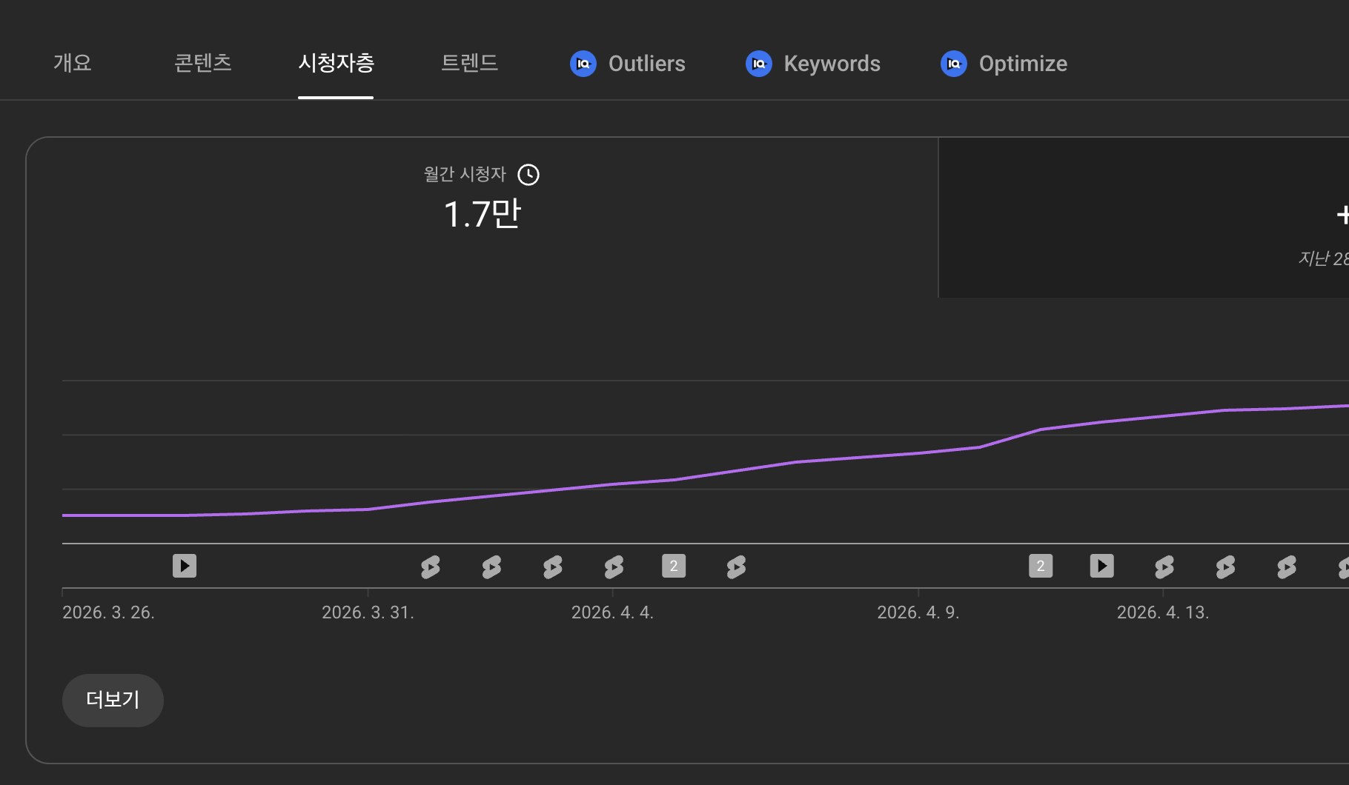This screenshot has width=1349, height=785.
Task: Click the first Shorts marker after 2026. 3. 31.
Action: 430,567
